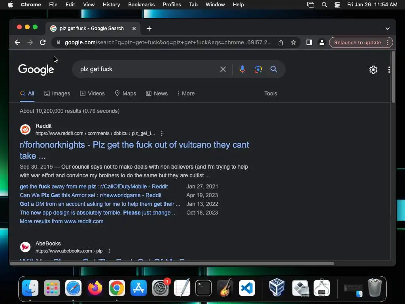The height and width of the screenshot is (304, 405).
Task: Launch Firefox from the dock
Action: click(95, 288)
